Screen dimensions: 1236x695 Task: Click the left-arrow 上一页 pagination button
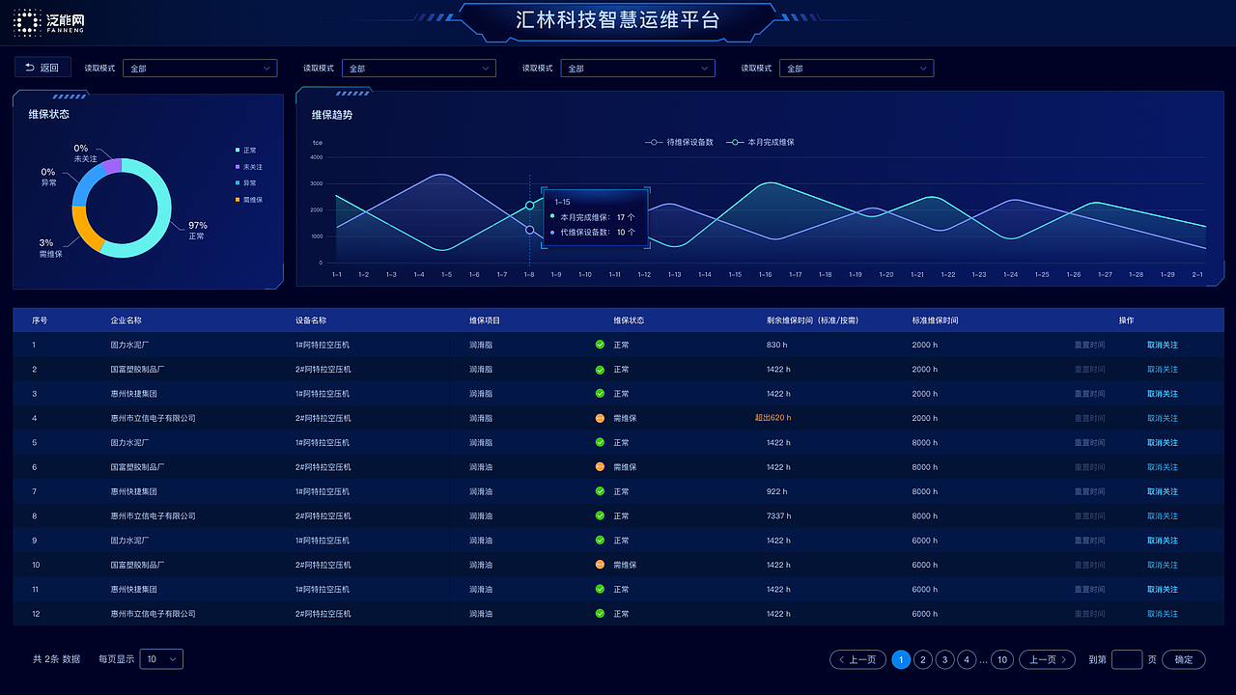(x=857, y=660)
